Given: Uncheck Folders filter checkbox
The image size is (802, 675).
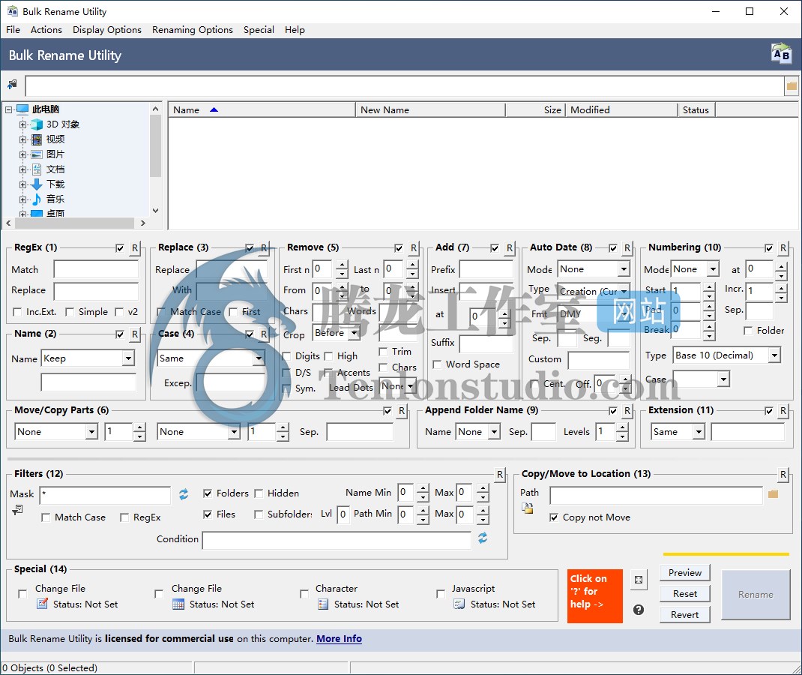Looking at the screenshot, I should pos(208,493).
